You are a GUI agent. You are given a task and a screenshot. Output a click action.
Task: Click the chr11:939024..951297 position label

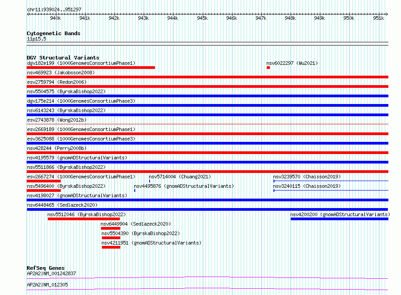pos(54,9)
